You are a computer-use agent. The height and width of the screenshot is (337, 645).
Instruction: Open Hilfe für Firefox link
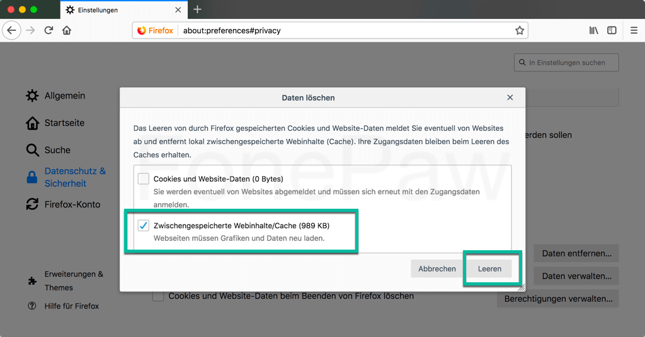point(64,306)
